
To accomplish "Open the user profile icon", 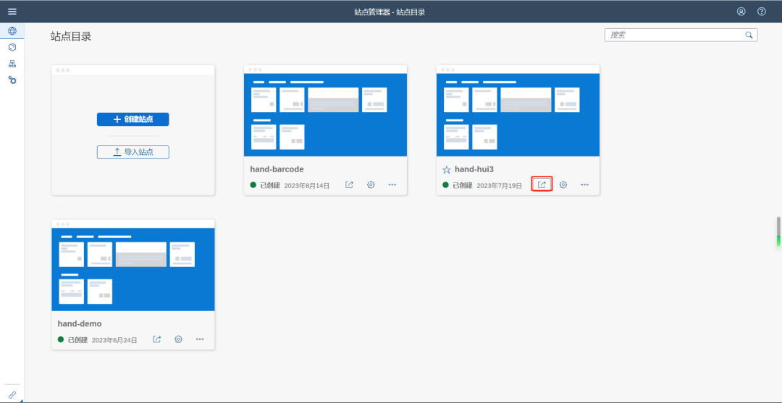I will click(x=741, y=12).
